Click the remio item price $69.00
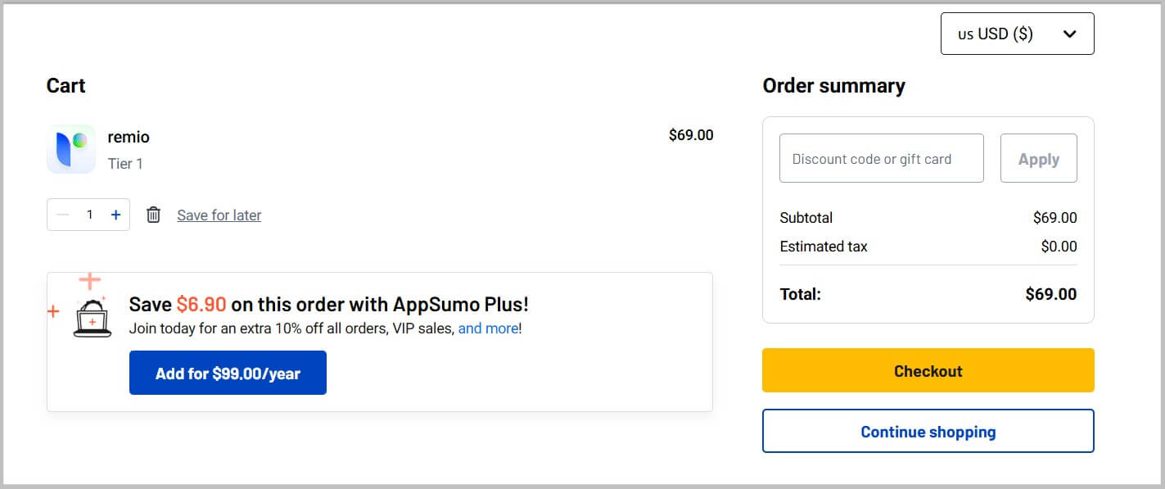Viewport: 1165px width, 489px height. (691, 135)
